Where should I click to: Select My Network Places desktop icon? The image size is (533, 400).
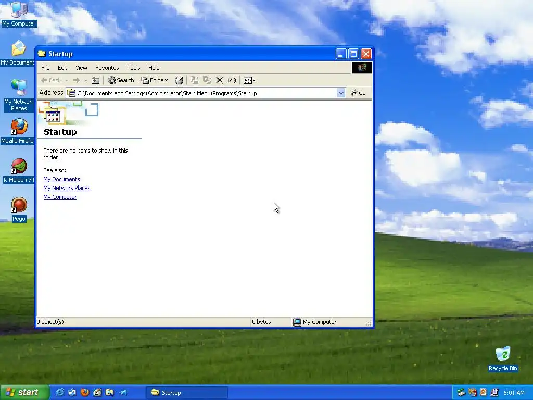tap(19, 95)
